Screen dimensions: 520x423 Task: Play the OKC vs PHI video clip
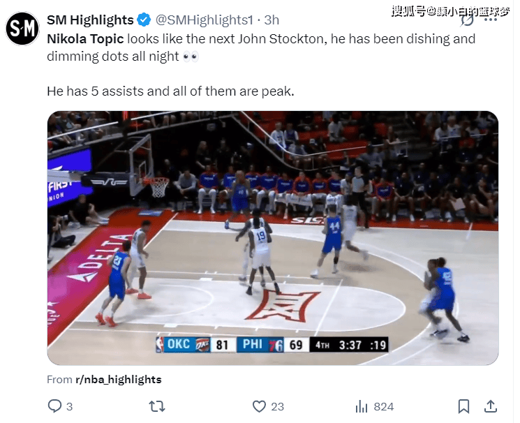(x=273, y=238)
